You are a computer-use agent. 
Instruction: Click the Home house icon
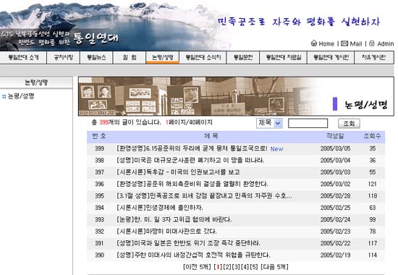coord(314,43)
